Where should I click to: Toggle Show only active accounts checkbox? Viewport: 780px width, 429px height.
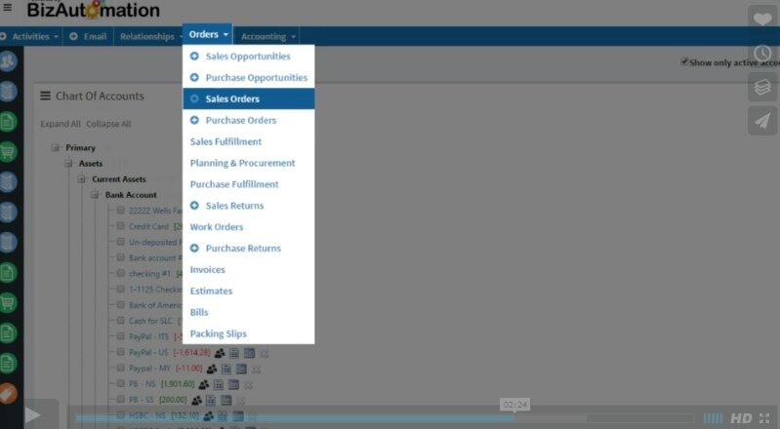pos(685,61)
